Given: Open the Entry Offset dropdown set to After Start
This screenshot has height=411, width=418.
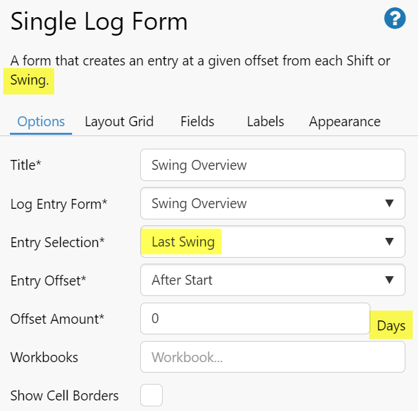Looking at the screenshot, I should click(272, 280).
